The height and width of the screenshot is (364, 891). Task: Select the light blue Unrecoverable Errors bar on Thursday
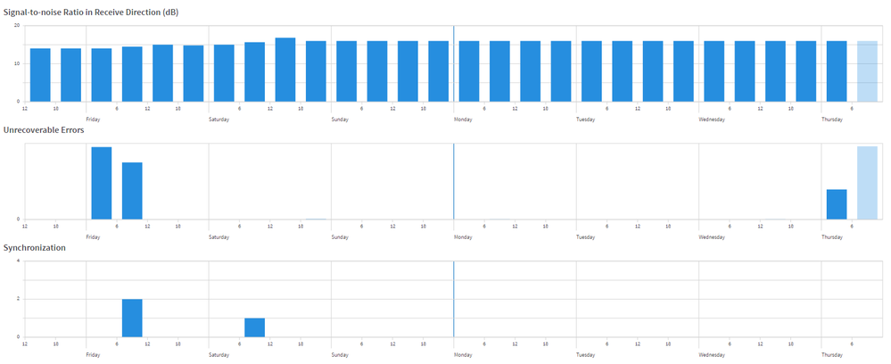click(x=867, y=183)
